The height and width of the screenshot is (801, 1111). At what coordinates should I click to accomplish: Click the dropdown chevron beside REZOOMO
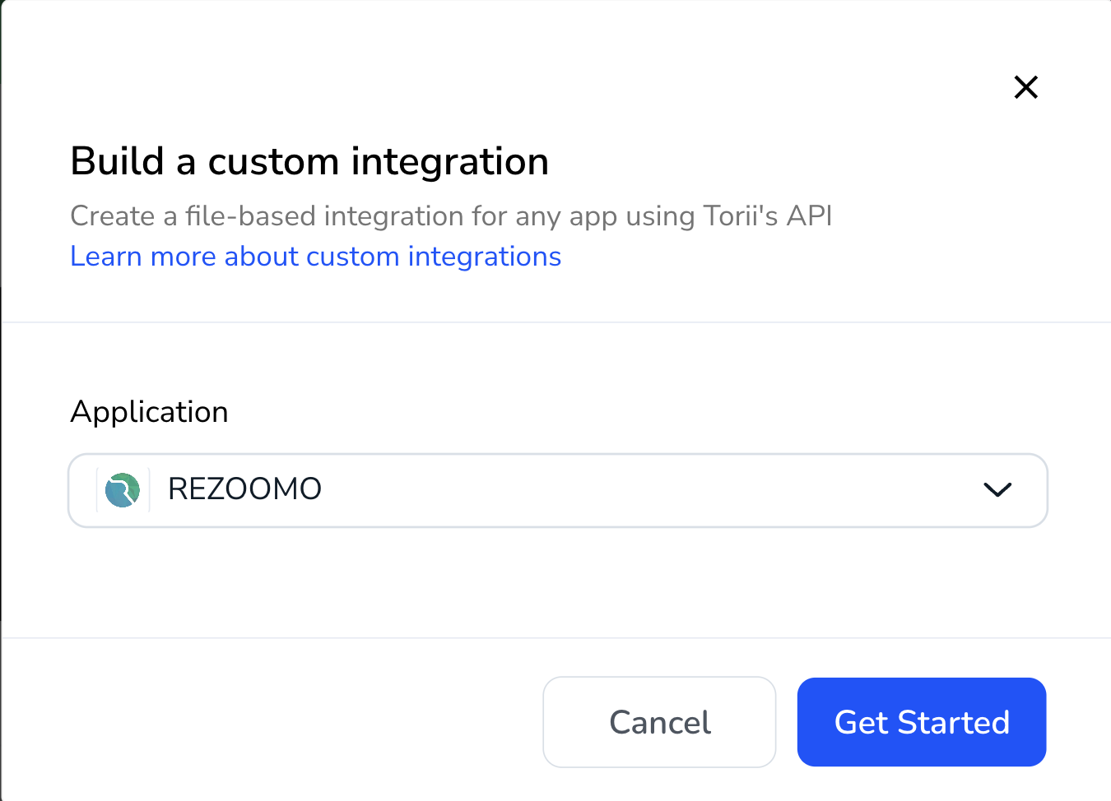tap(997, 490)
